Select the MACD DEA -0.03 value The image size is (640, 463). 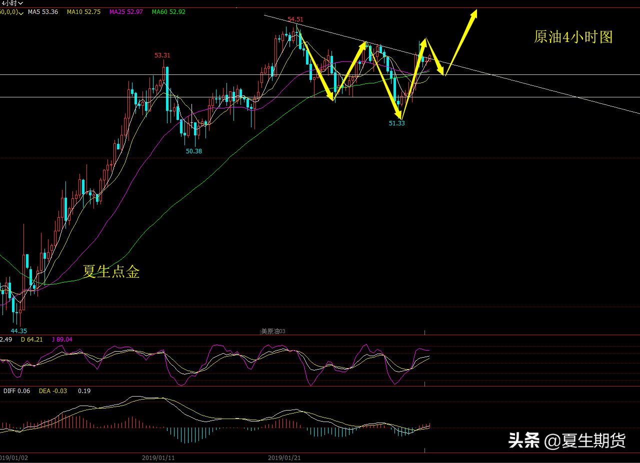(x=53, y=391)
